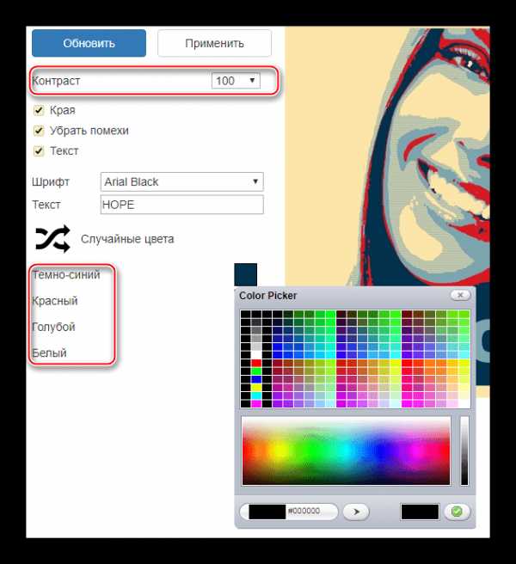Viewport: 516px width, 564px height.
Task: Click the Обновить button
Action: (x=89, y=43)
